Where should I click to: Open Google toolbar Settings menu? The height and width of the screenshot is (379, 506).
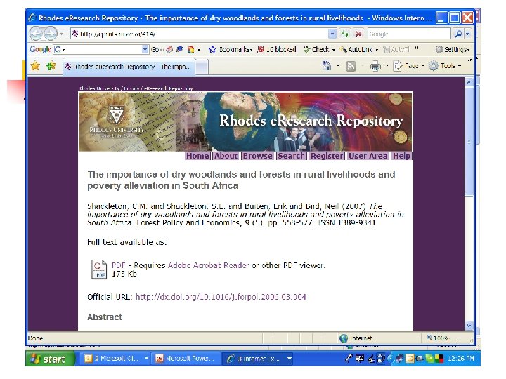pos(453,49)
